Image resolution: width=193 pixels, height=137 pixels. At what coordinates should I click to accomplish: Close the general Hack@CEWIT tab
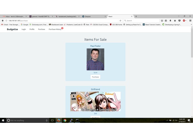coord(52,16)
